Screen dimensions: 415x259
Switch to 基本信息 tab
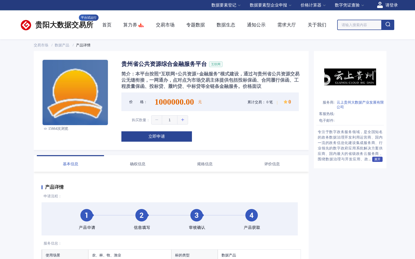70,164
